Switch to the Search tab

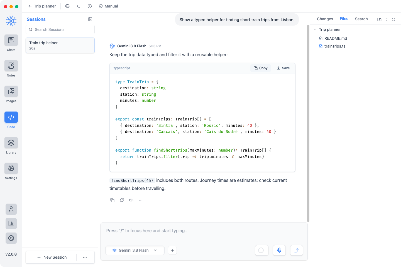pos(361,19)
